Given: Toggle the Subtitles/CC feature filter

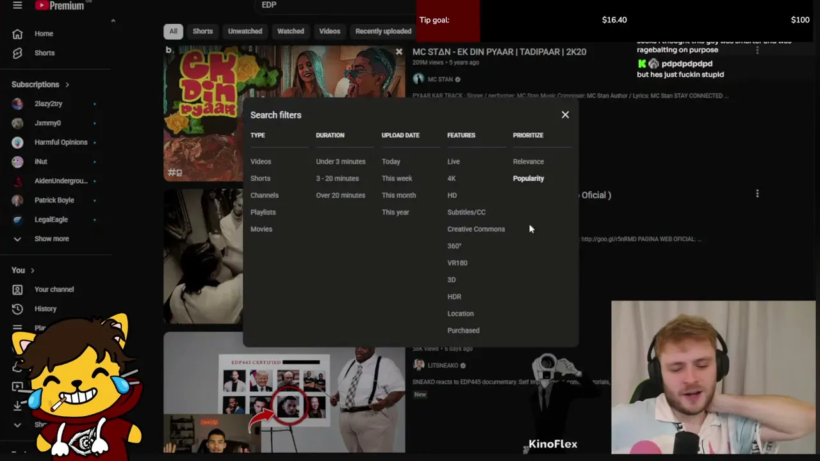Looking at the screenshot, I should (466, 212).
